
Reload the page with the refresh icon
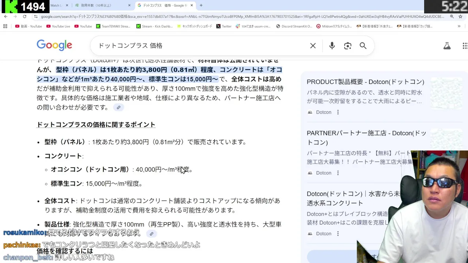(x=24, y=16)
